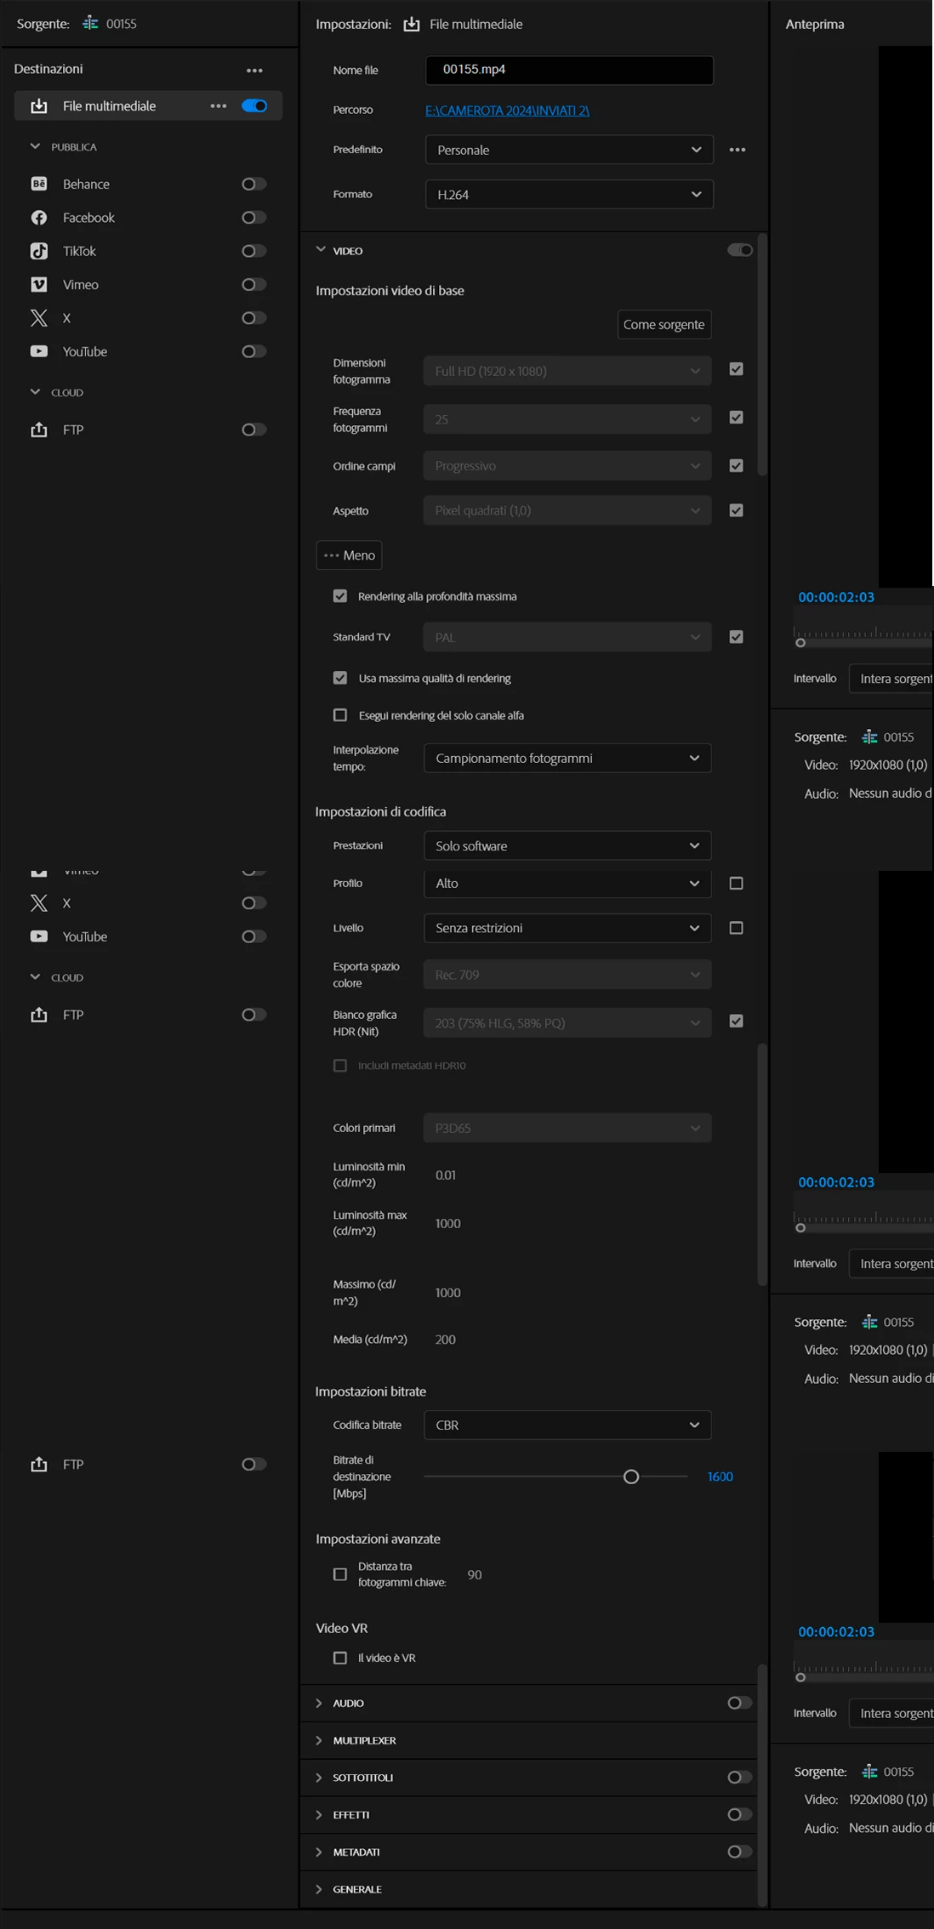Click the Nome file field 00155.mp4

[x=569, y=70]
